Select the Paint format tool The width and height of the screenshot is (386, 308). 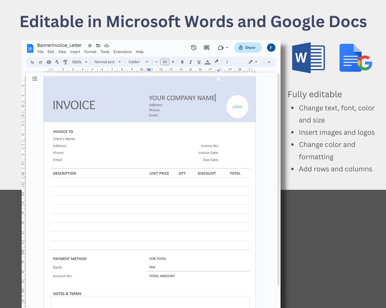point(65,62)
